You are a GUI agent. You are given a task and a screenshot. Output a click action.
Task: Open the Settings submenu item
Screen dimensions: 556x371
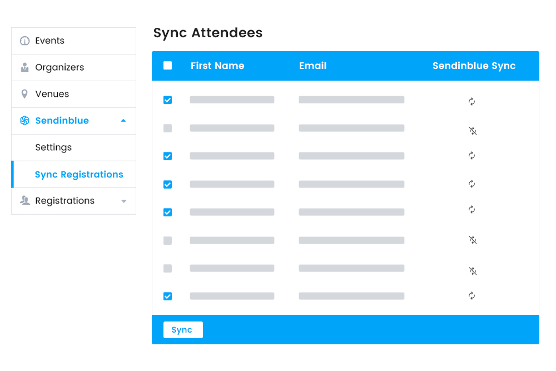(x=53, y=147)
